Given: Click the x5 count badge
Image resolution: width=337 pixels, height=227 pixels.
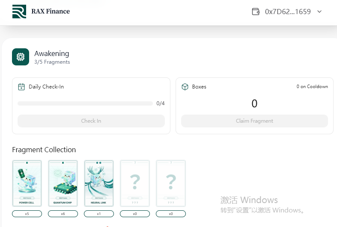Looking at the screenshot, I should tap(27, 214).
